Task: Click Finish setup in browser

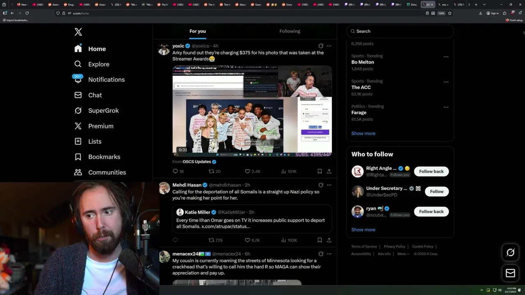Action: (x=514, y=20)
